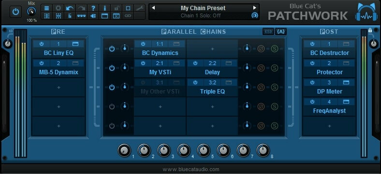Screen dimensions: 381x174
Task: Add plugin in the empty POST slot
Action: click(x=329, y=126)
